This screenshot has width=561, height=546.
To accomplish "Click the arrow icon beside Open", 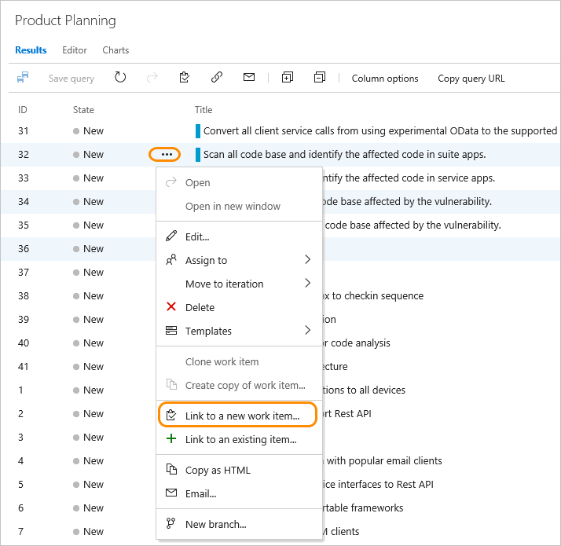I will [x=171, y=182].
